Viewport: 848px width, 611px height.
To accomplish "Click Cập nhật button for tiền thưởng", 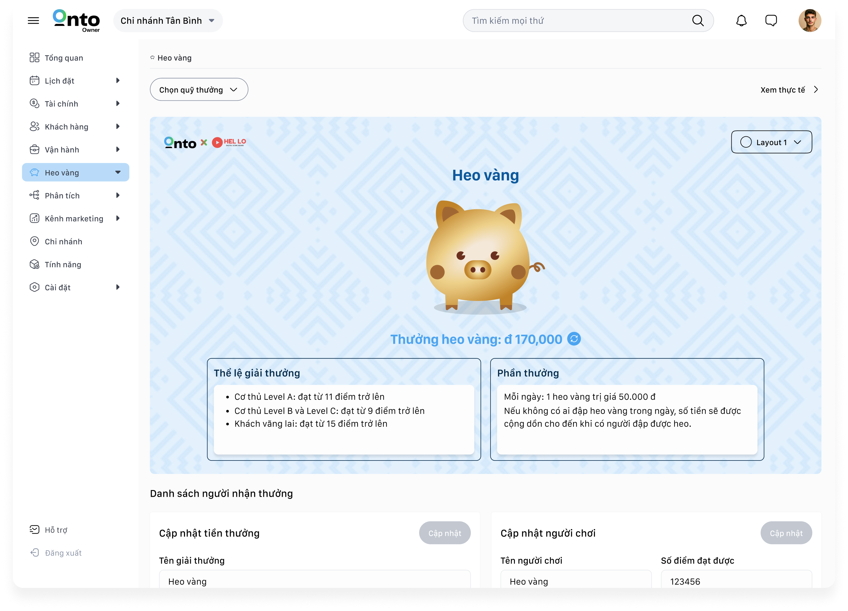I will 445,533.
